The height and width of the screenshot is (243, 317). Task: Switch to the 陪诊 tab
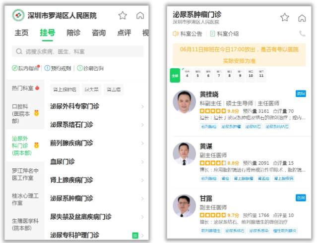click(73, 33)
